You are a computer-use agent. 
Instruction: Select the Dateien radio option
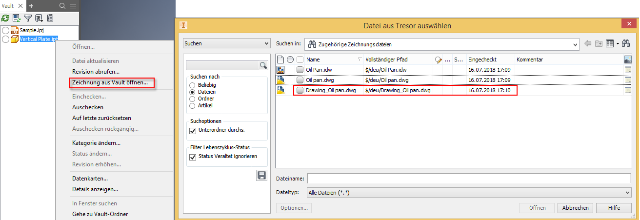192,92
